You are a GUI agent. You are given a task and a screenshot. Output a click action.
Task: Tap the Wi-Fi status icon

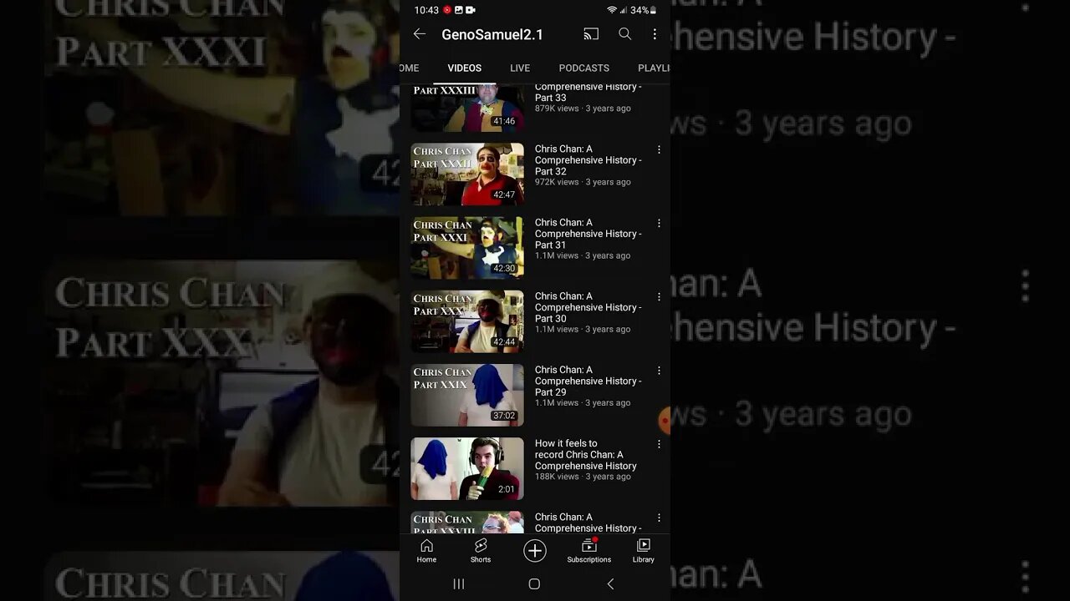pos(612,10)
